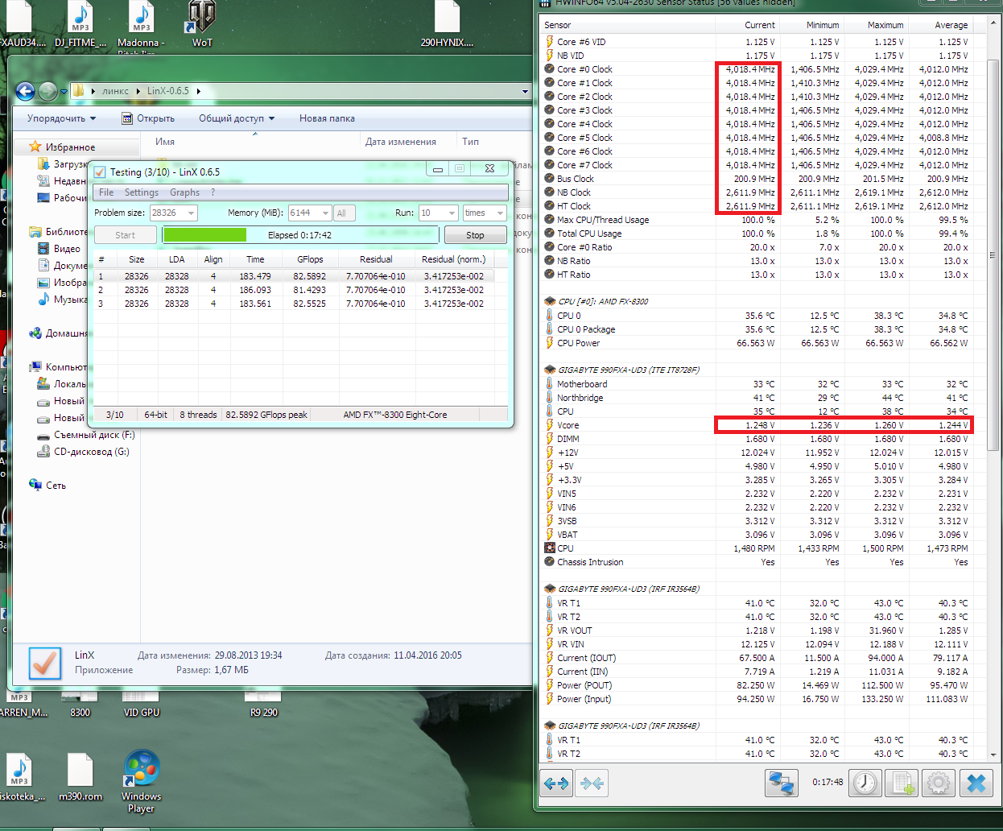The height and width of the screenshot is (831, 1003).
Task: Click Новая папка in Explorer toolbar
Action: coord(327,118)
